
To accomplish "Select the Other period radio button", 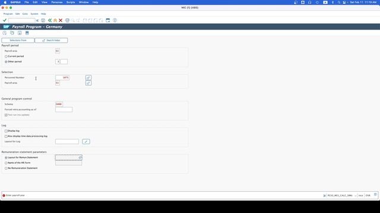I will [x=6, y=62].
